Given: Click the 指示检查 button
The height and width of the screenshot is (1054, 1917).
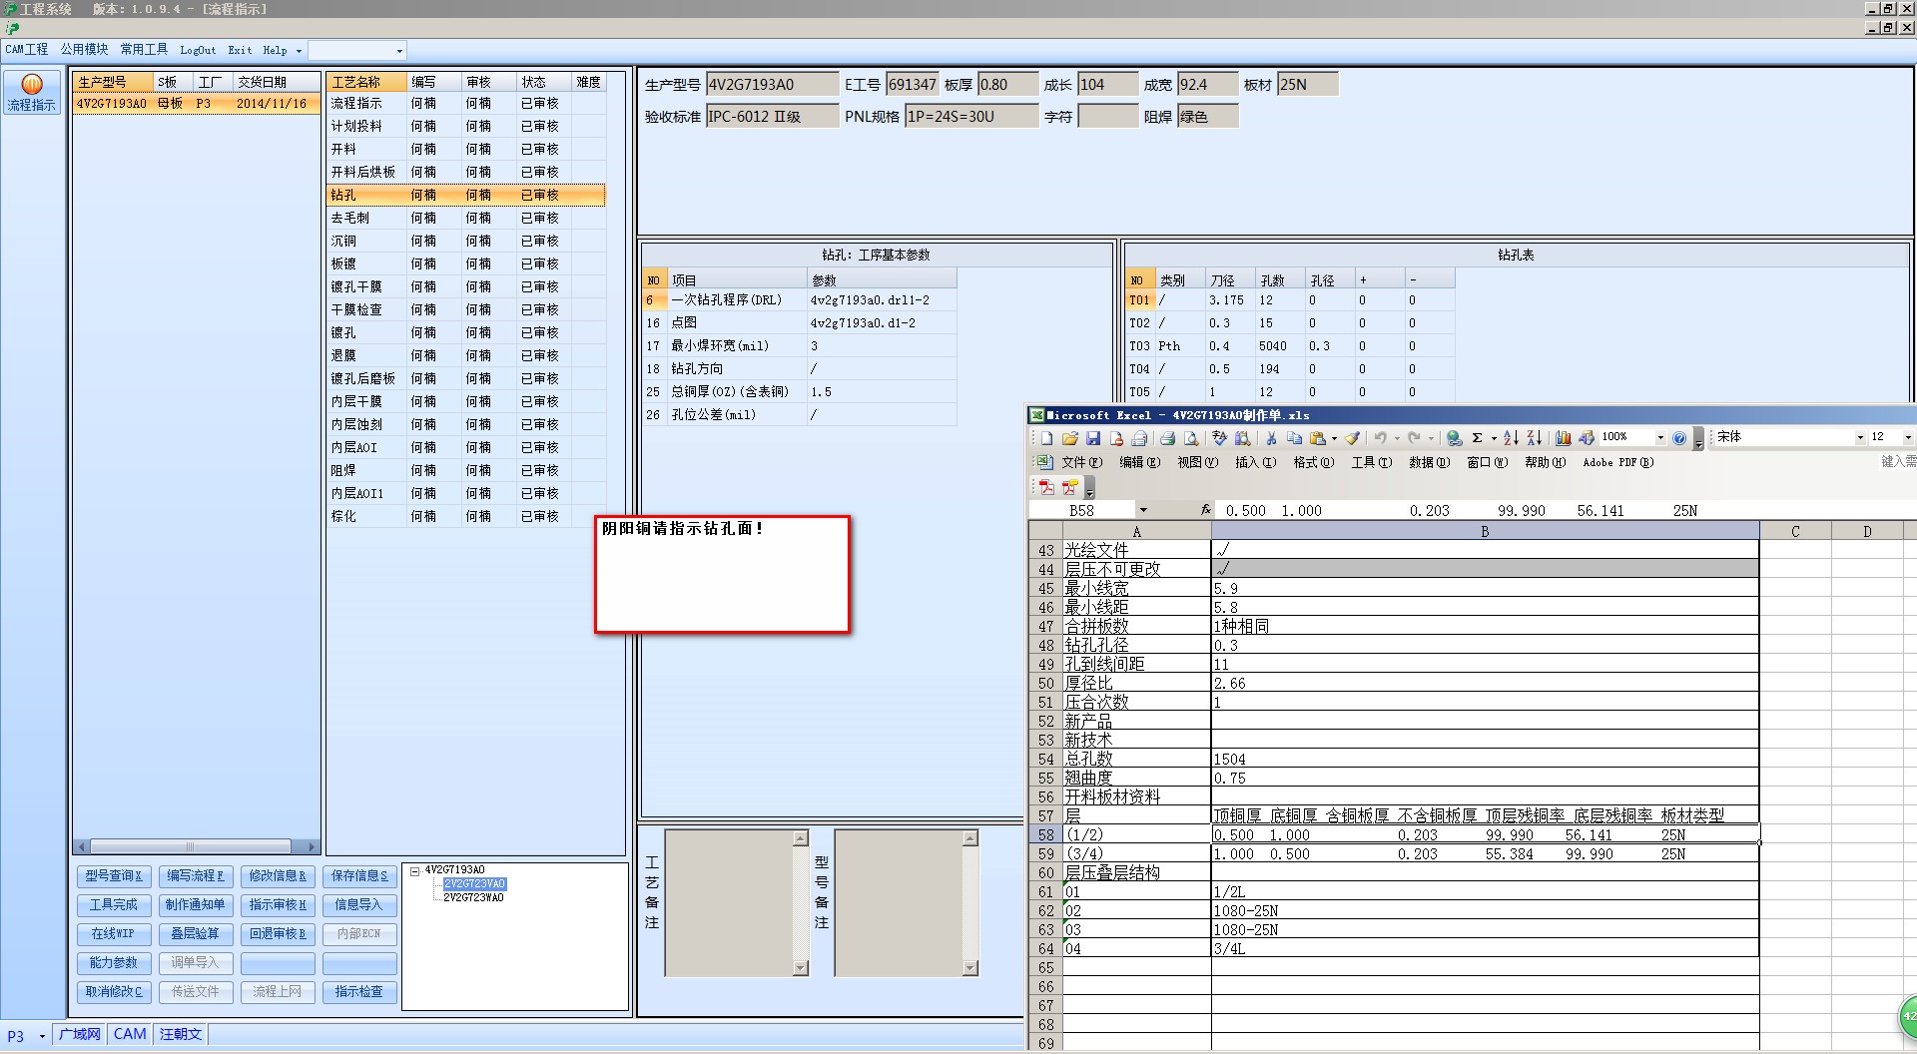Looking at the screenshot, I should tap(359, 992).
